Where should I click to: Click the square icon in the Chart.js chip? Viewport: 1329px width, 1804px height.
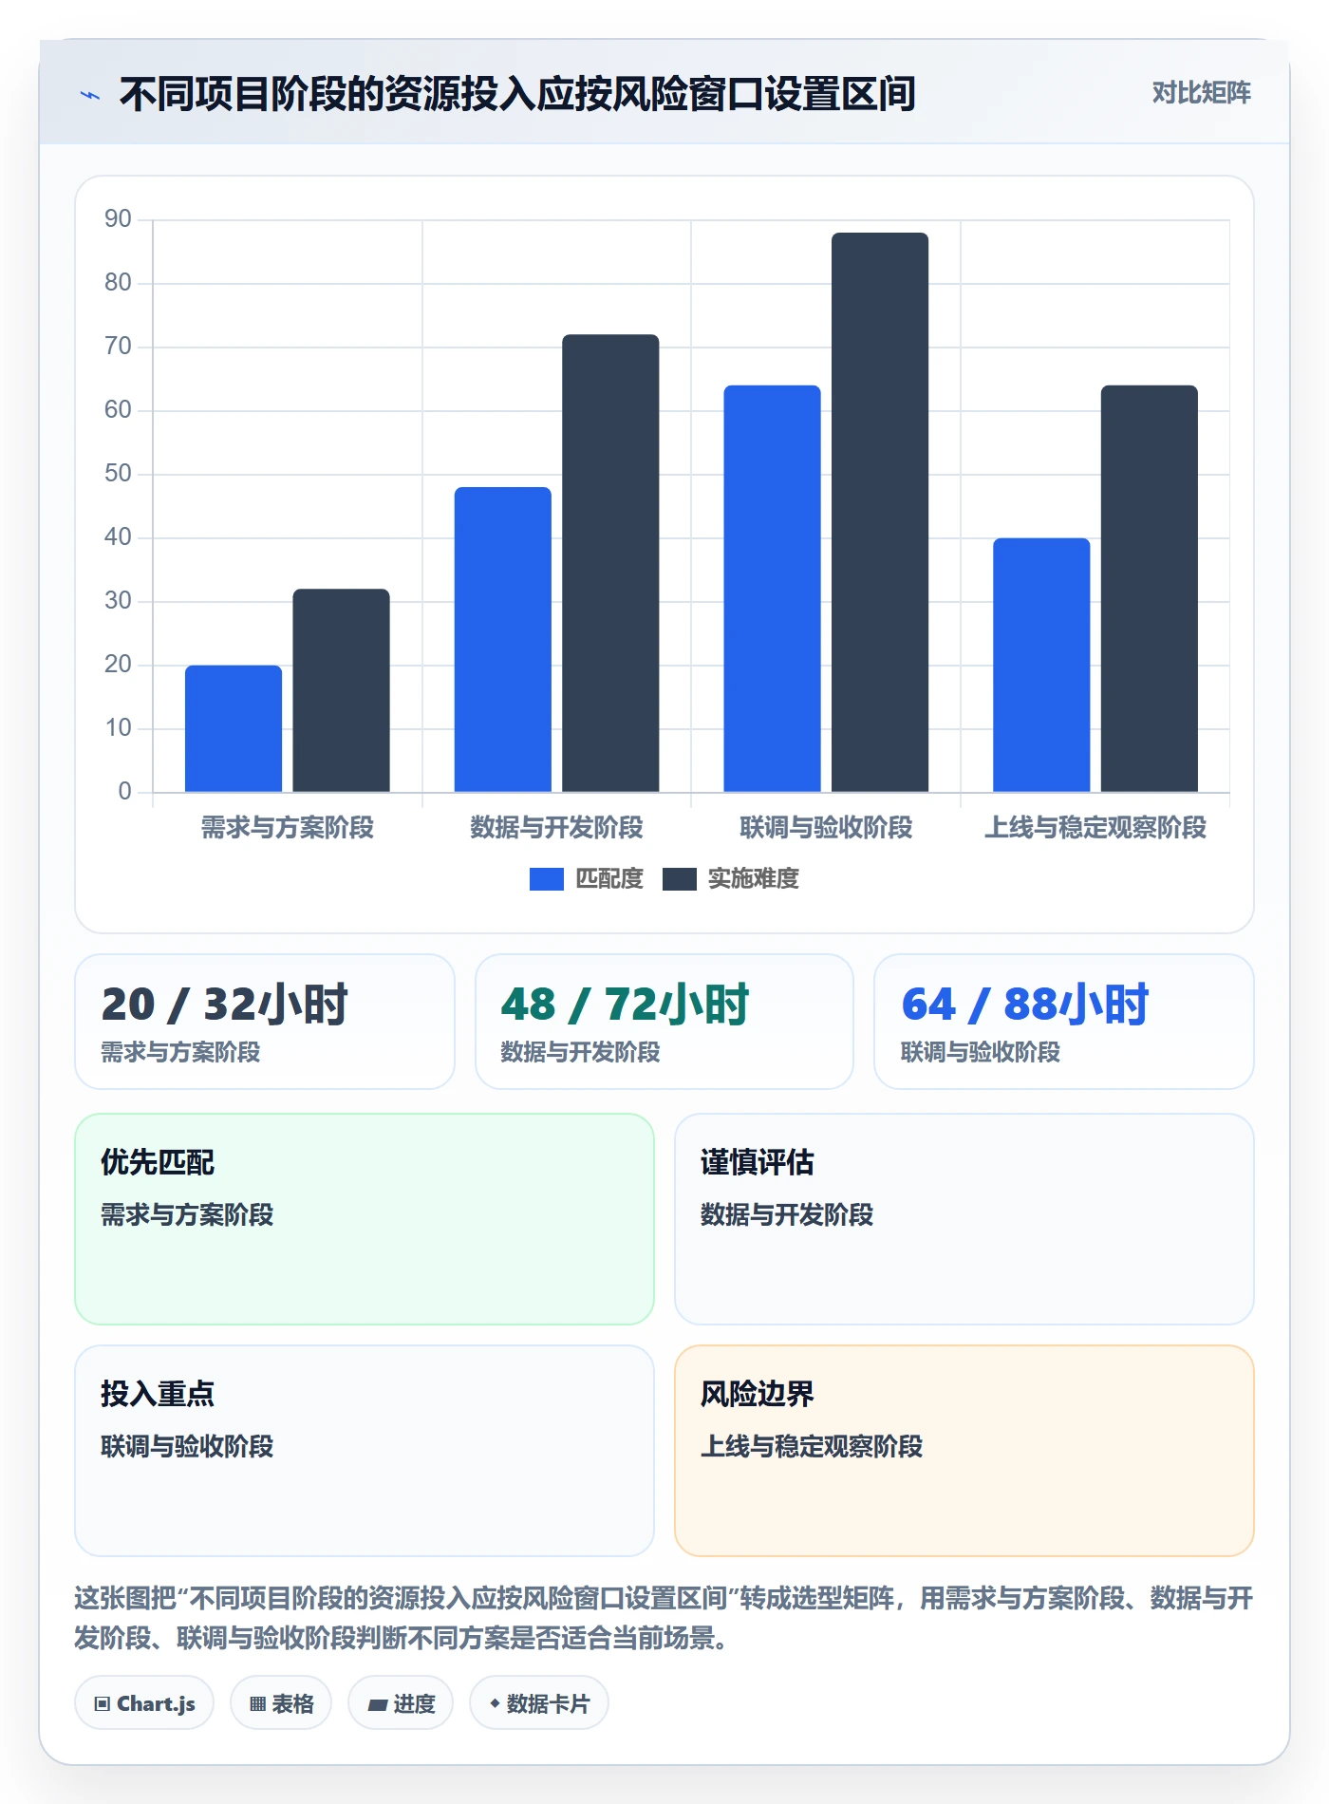103,1704
